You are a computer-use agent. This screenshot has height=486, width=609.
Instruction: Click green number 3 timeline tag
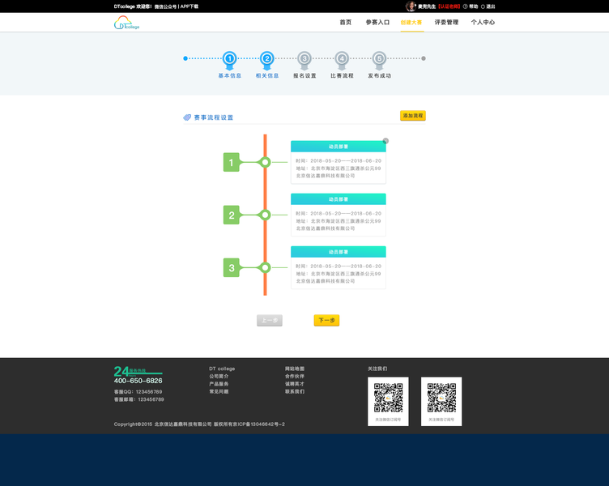tap(231, 267)
